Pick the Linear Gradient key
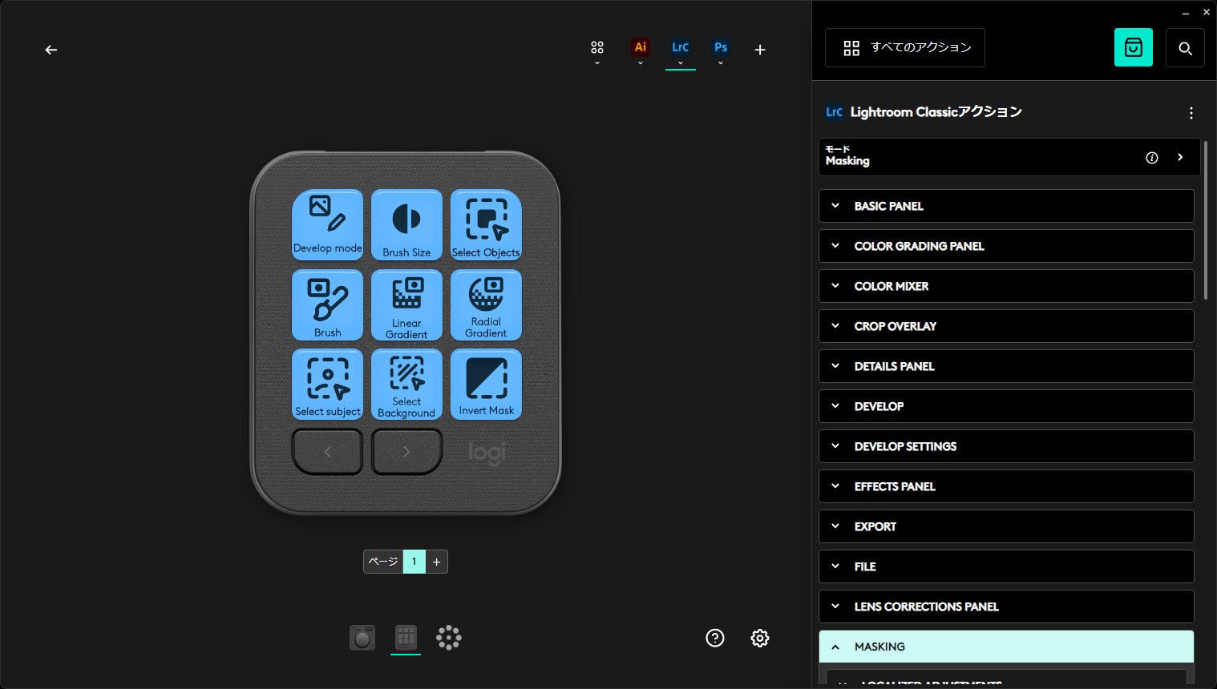The image size is (1217, 689). (406, 304)
